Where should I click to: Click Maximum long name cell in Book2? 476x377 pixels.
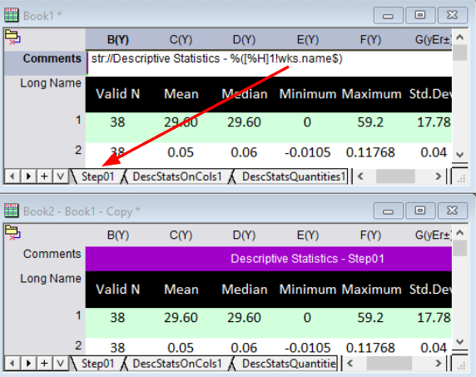point(371,290)
